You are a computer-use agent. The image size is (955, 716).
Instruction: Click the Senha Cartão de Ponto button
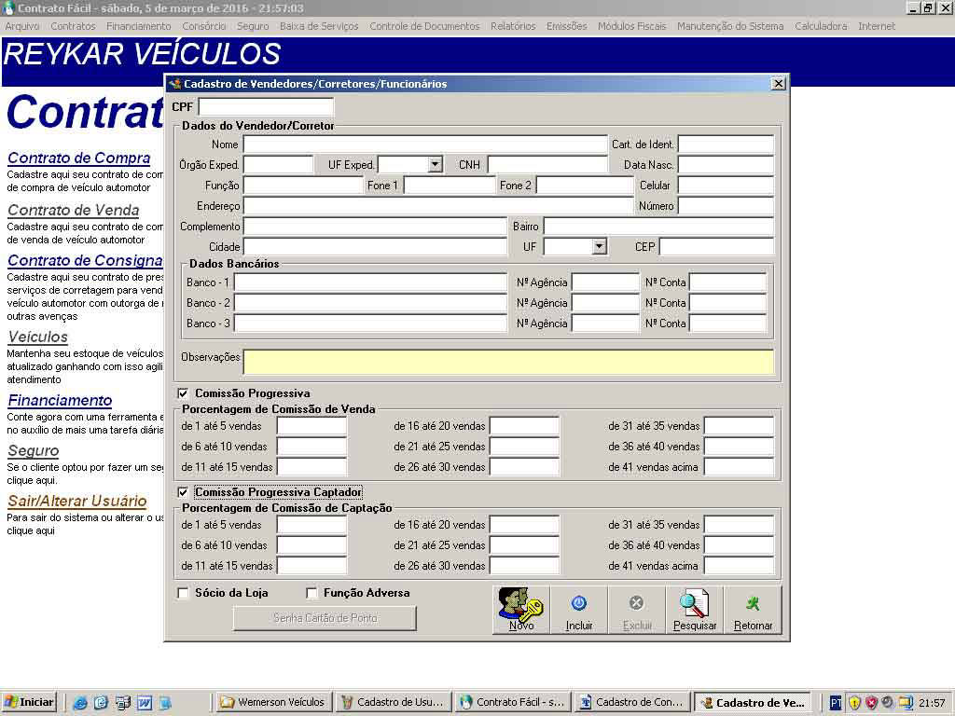pos(325,618)
